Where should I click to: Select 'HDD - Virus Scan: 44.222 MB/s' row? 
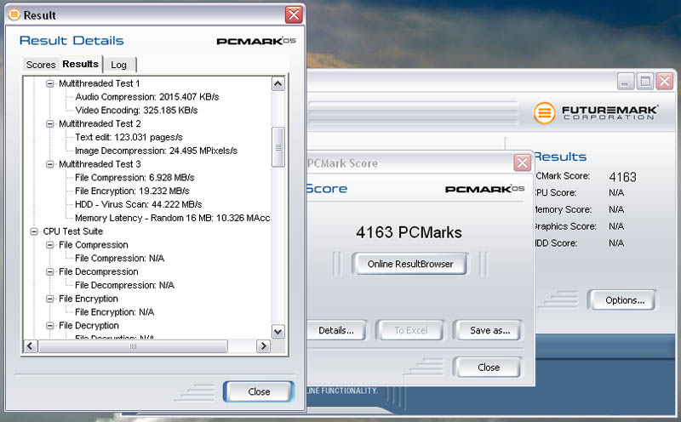pos(138,204)
